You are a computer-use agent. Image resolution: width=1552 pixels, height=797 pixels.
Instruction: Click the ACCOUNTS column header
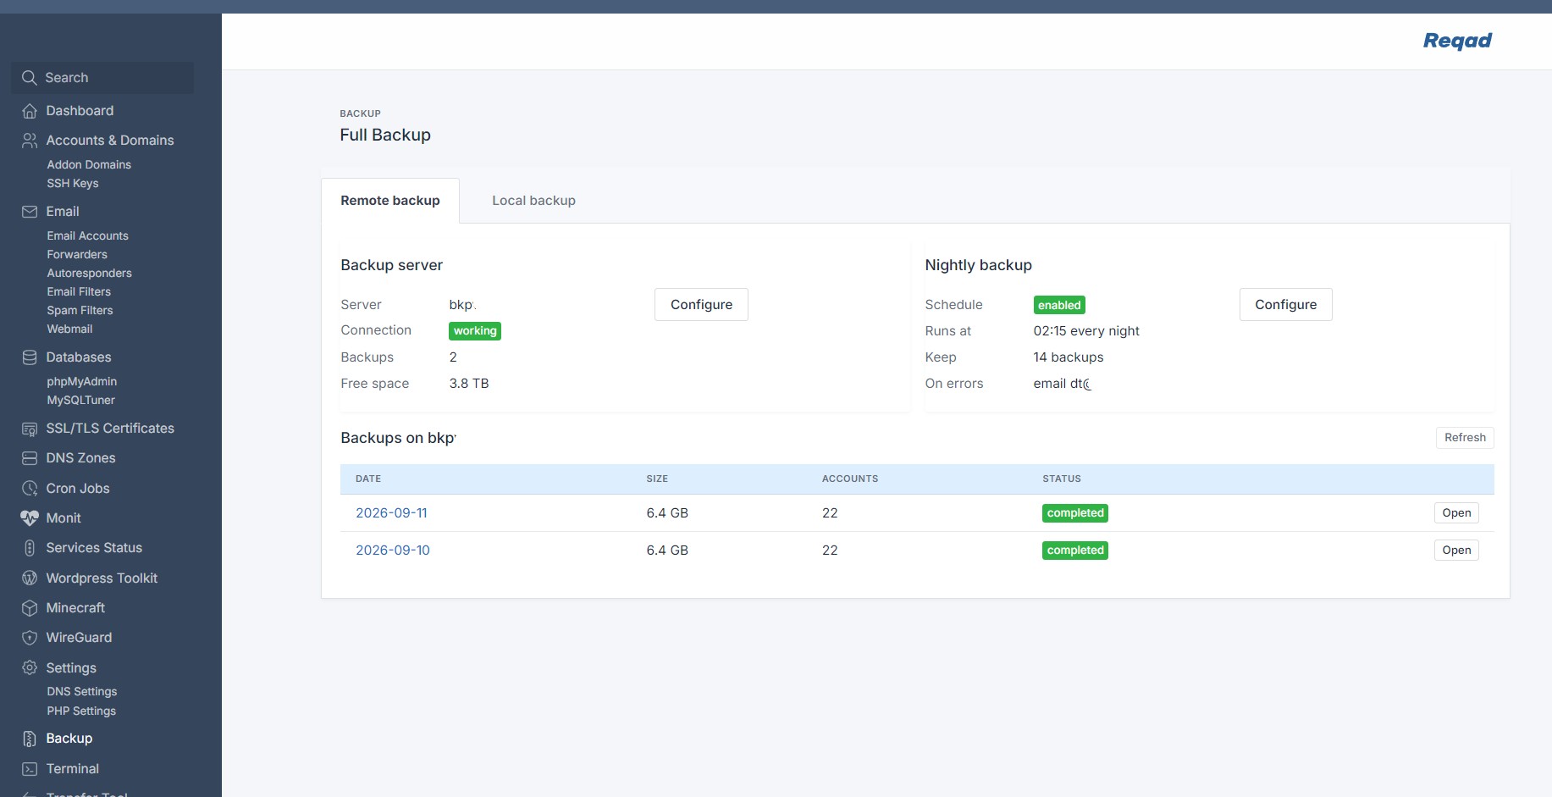tap(850, 479)
